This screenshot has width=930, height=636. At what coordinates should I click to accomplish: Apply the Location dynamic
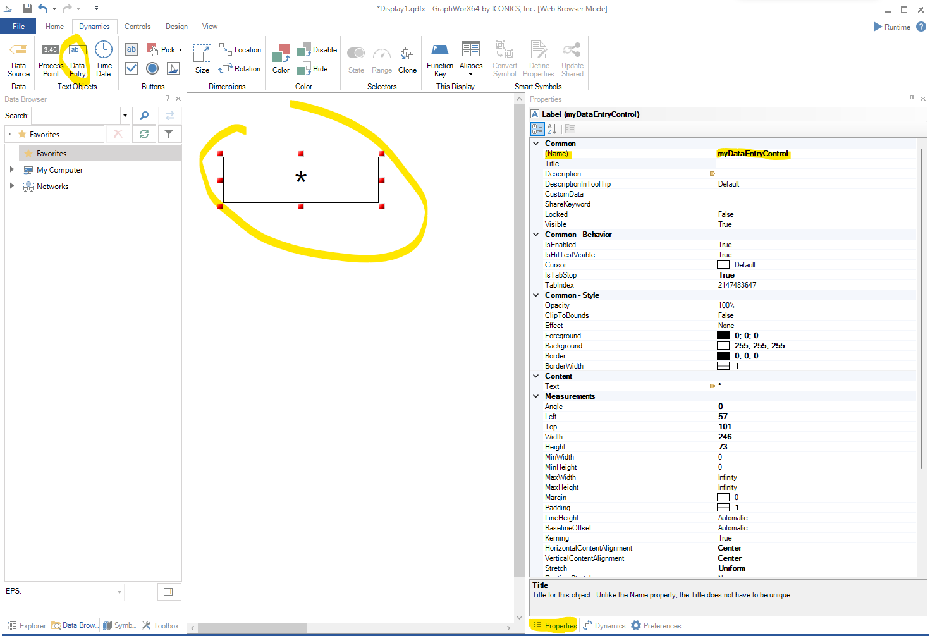[240, 49]
